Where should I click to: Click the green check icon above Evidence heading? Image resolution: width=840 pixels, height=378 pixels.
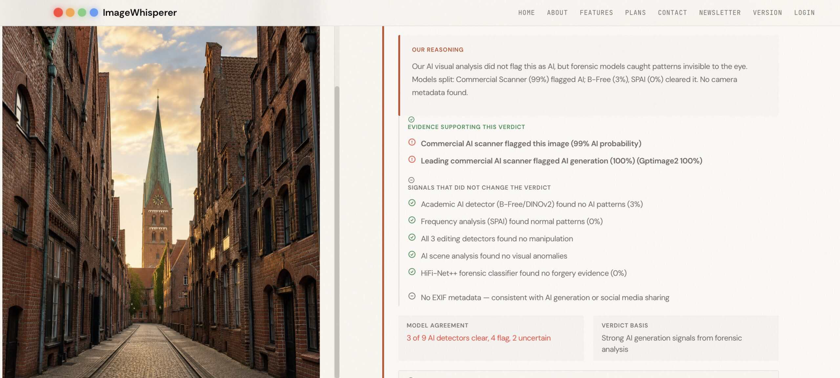click(411, 119)
